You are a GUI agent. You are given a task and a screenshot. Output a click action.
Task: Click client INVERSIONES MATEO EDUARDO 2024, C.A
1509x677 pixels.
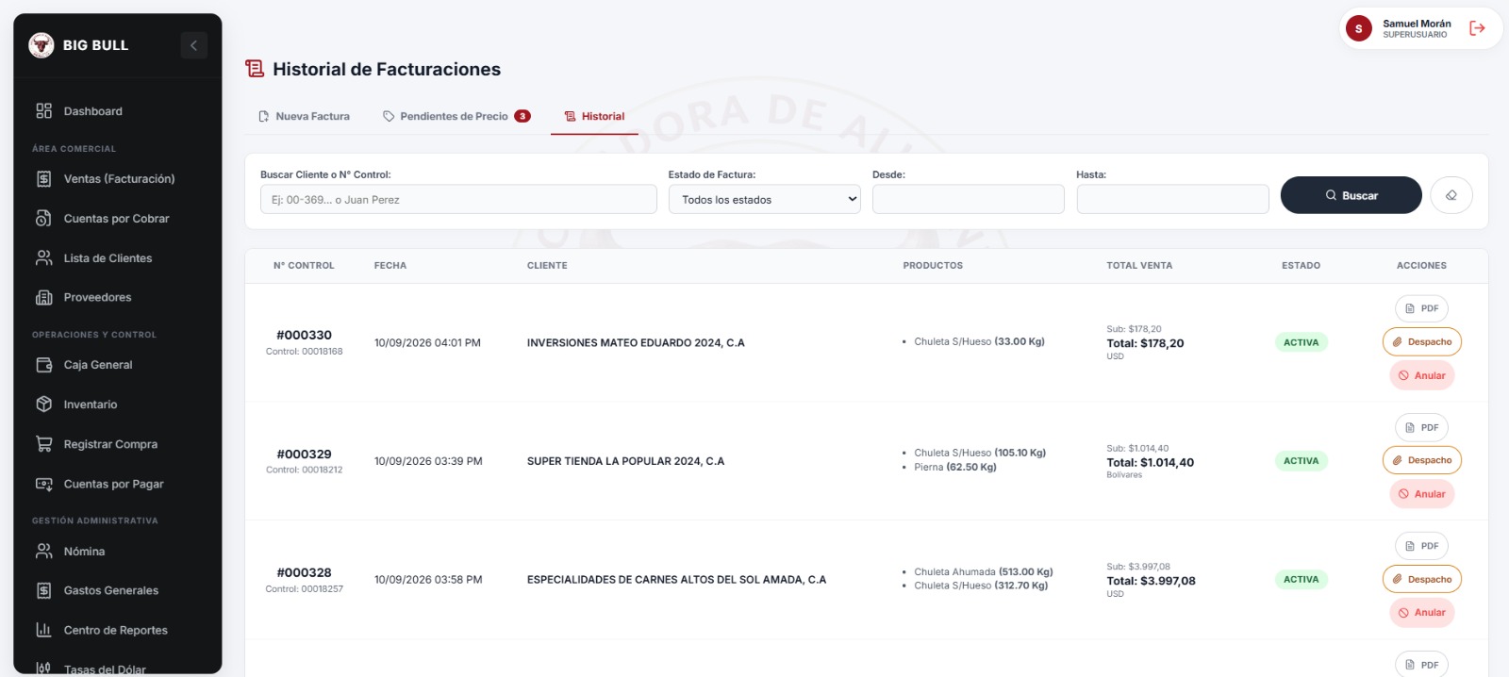click(636, 343)
